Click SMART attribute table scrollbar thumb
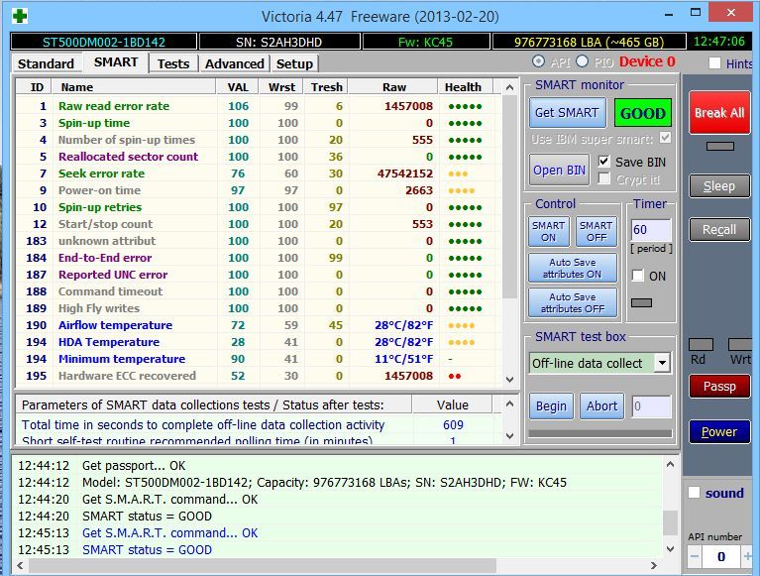The height and width of the screenshot is (576, 760). [x=509, y=196]
